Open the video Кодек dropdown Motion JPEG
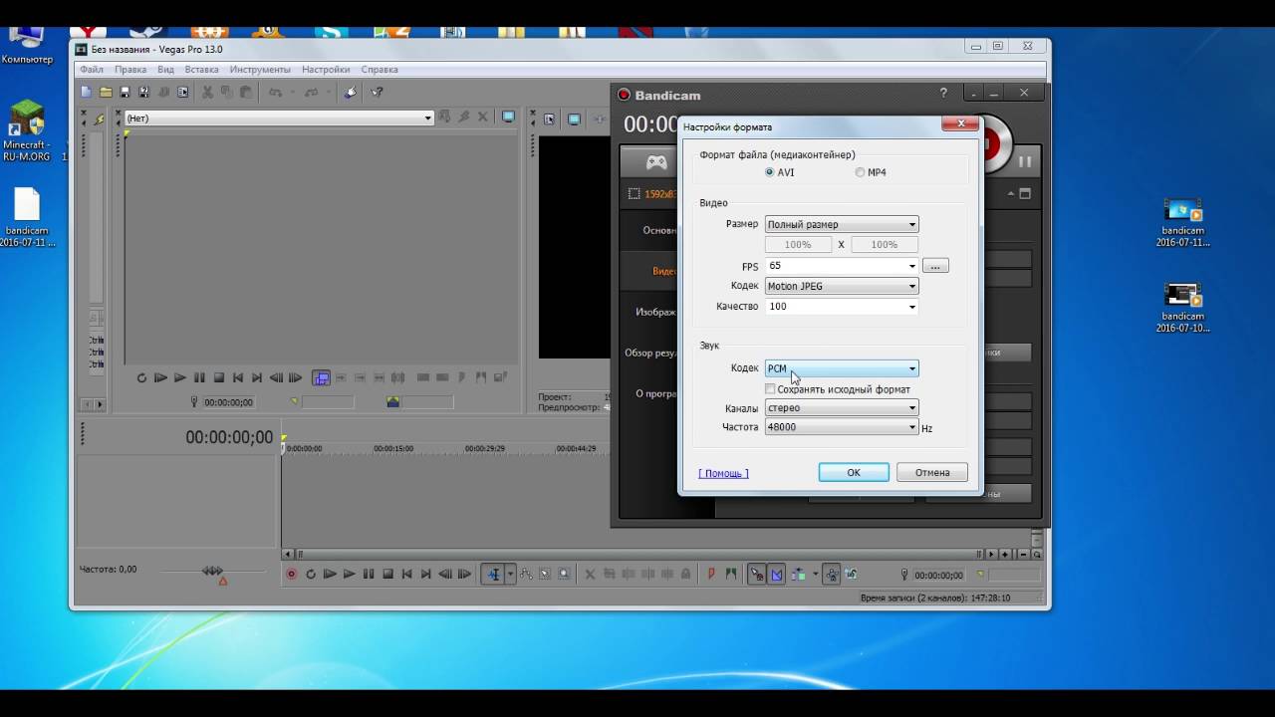Image resolution: width=1275 pixels, height=717 pixels. coord(842,286)
